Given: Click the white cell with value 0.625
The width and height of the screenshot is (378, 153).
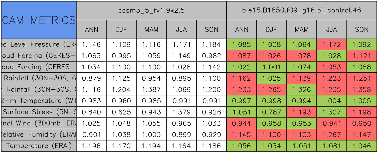Looking at the screenshot, I should [121, 112].
